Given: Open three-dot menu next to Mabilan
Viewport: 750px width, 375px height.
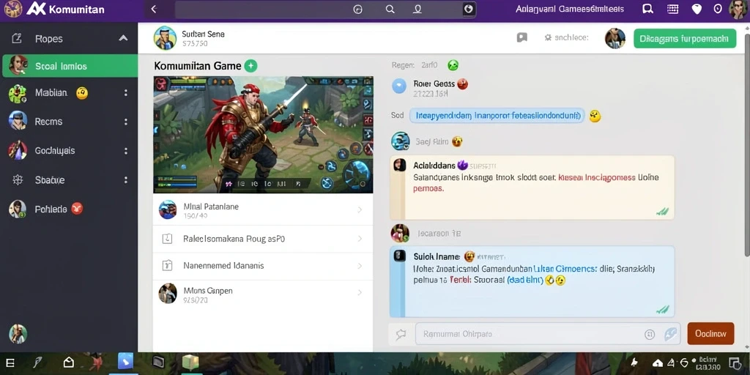Looking at the screenshot, I should click(x=126, y=93).
